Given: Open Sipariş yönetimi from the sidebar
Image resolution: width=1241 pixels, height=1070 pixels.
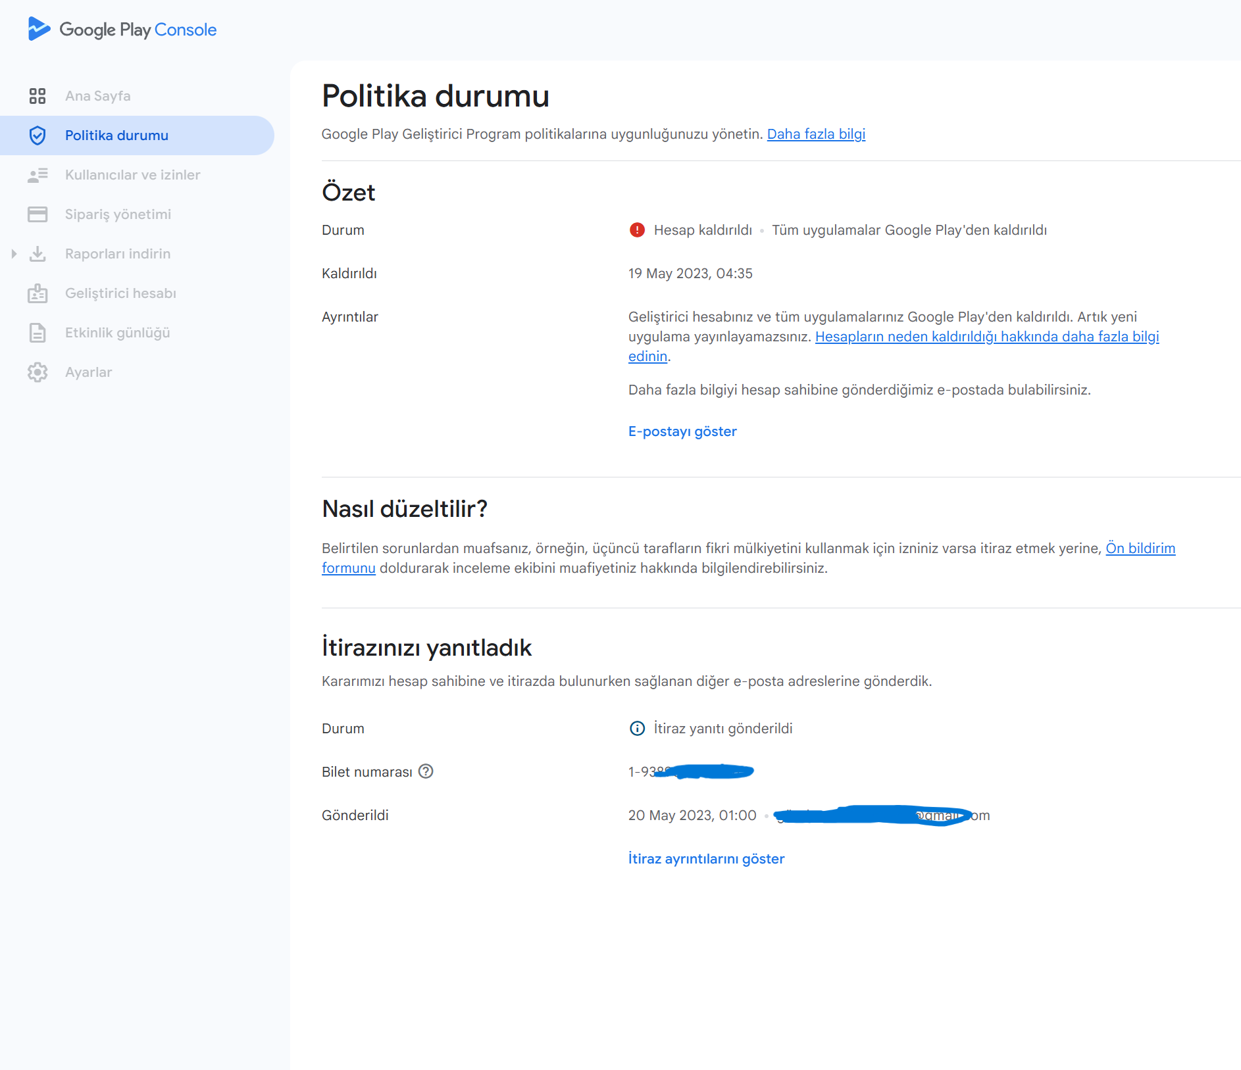Looking at the screenshot, I should 137,214.
